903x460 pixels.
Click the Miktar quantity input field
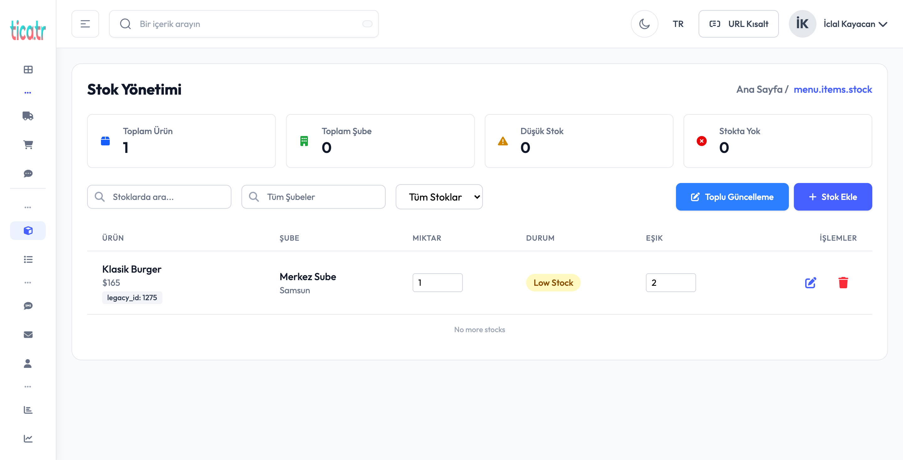tap(437, 283)
